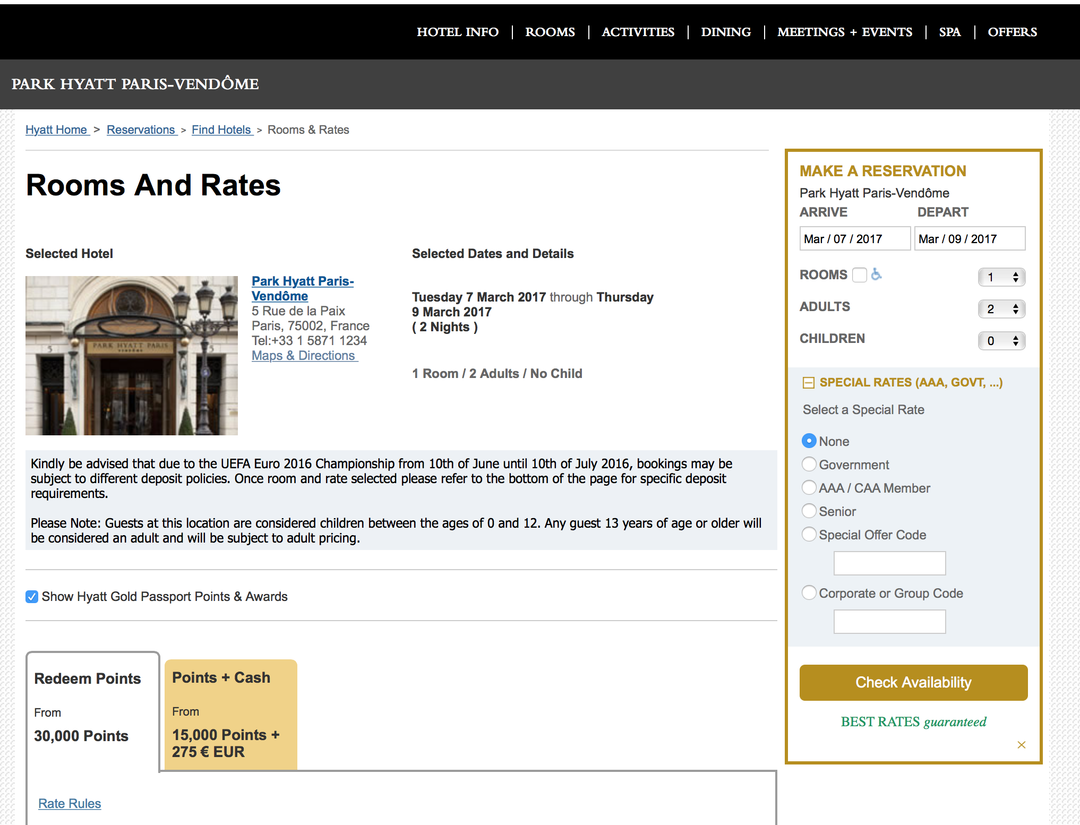Click the ARRIVE date field
Screen dimensions: 1080x825
(855, 239)
